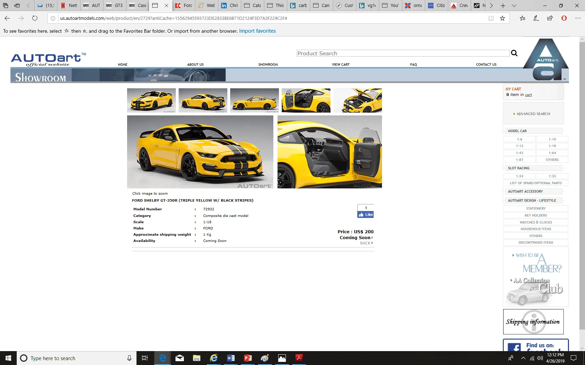This screenshot has width=585, height=365.
Task: Open ABOUT US menu item
Action: [x=195, y=65]
